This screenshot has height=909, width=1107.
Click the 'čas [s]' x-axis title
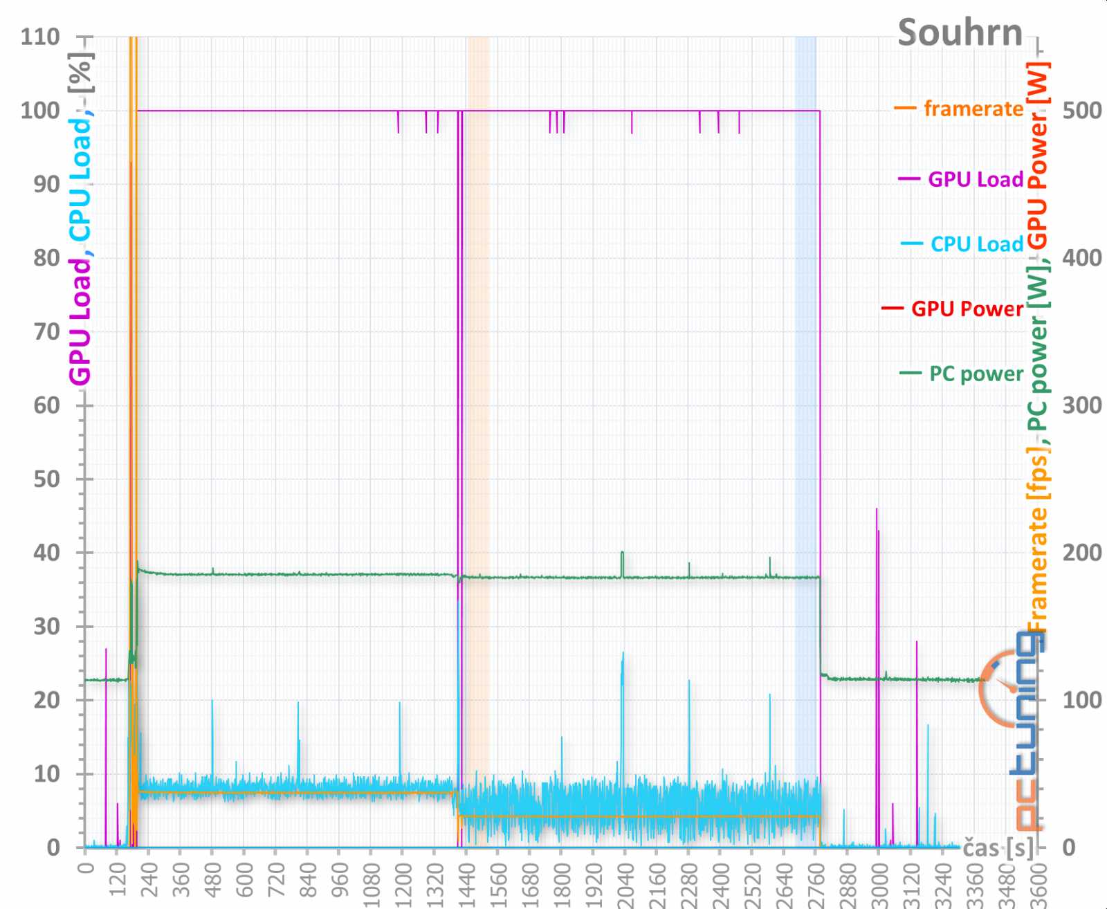coord(998,848)
